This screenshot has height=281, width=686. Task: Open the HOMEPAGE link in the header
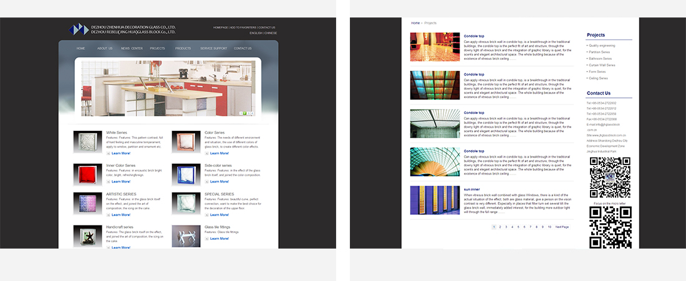pyautogui.click(x=221, y=27)
